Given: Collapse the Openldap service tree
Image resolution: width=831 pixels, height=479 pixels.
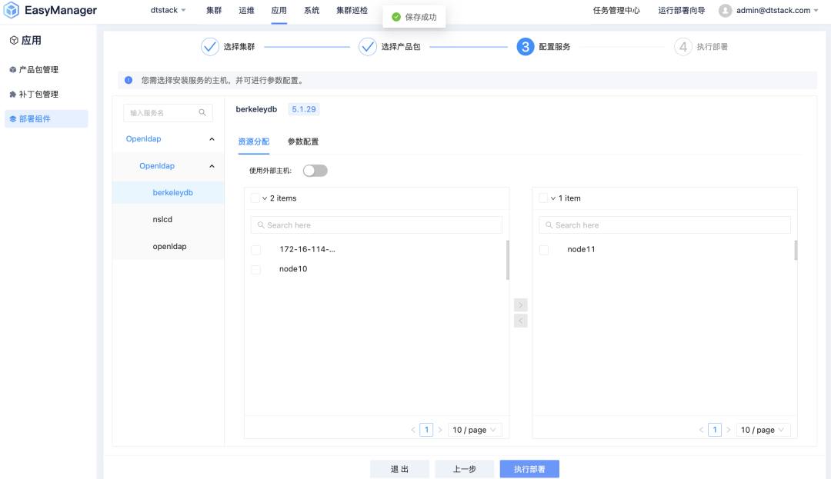Looking at the screenshot, I should 212,138.
